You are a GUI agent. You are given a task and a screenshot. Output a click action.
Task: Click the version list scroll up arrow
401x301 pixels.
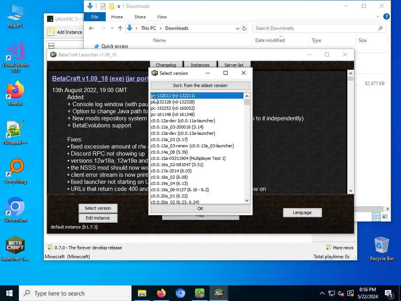pos(247,96)
